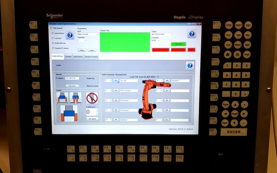This screenshot has width=277, height=173.
Task: Switch to the Linear device tab
Action: (x=78, y=57)
